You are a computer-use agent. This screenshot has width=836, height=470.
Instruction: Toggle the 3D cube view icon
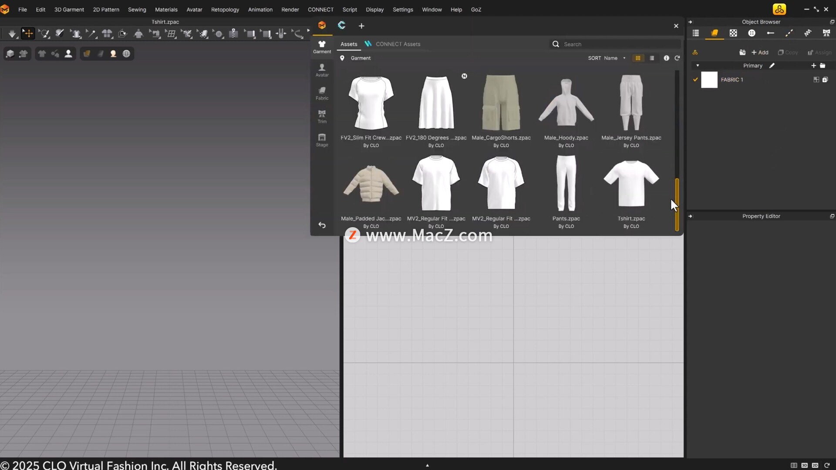tap(10, 54)
